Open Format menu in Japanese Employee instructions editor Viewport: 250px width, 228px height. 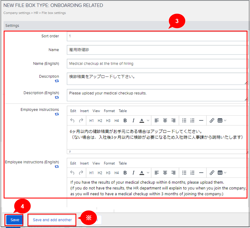pyautogui.click(x=109, y=111)
